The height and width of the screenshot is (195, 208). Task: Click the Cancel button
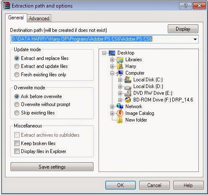[x=154, y=185]
